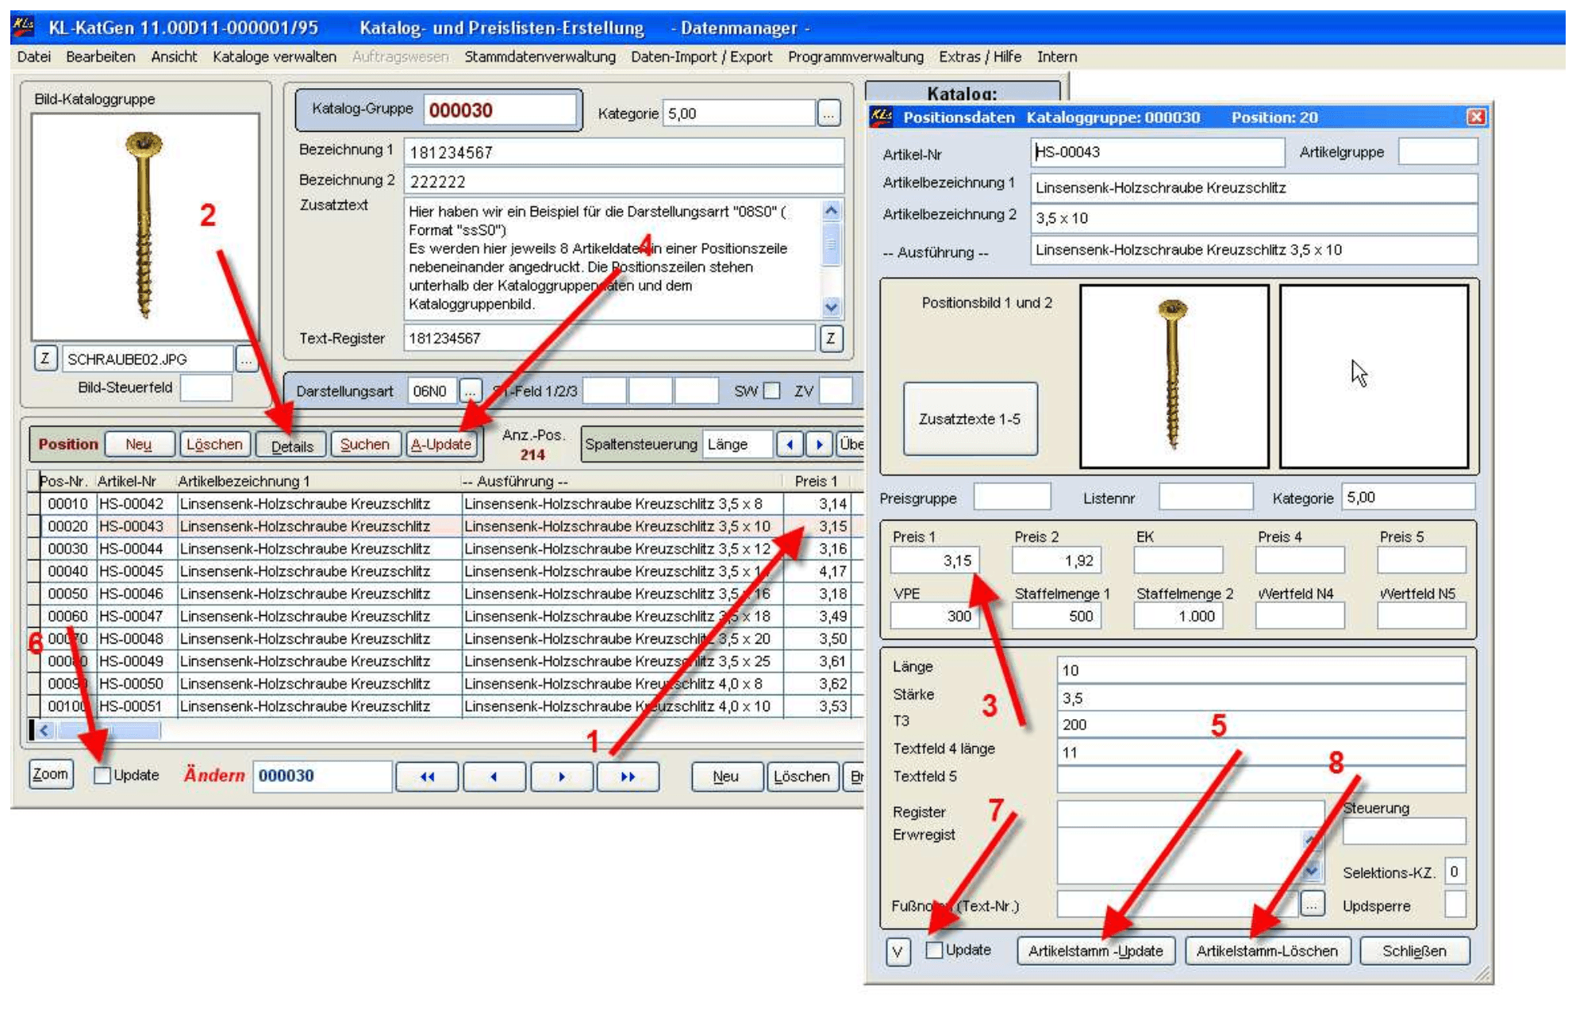Open the Datei menu
Image resolution: width=1576 pixels, height=1019 pixels.
[x=34, y=57]
